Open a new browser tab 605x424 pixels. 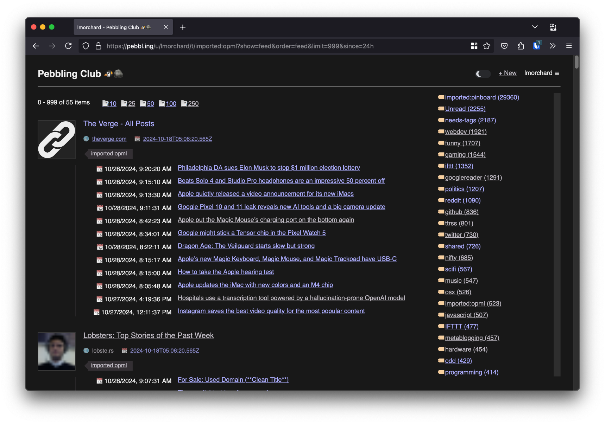coord(183,27)
